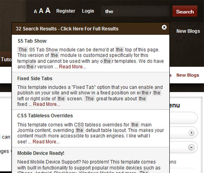Click Read More under S5 Tab Show

point(73,67)
